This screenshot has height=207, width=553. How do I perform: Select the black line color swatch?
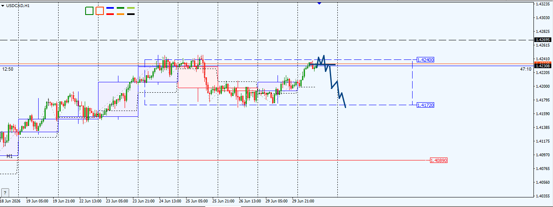click(x=130, y=14)
